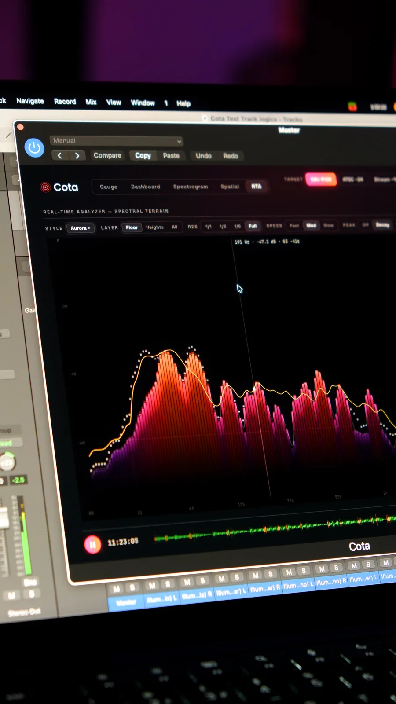Set resolution to 1/6 octave
Screen dimensions: 396x704
click(x=238, y=226)
